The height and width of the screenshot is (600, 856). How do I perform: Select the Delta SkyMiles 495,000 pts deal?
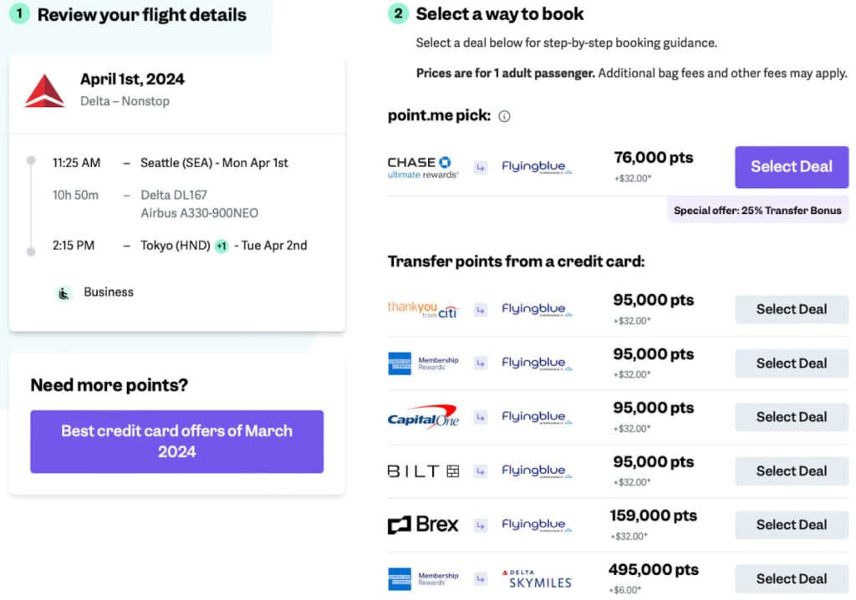coord(791,579)
